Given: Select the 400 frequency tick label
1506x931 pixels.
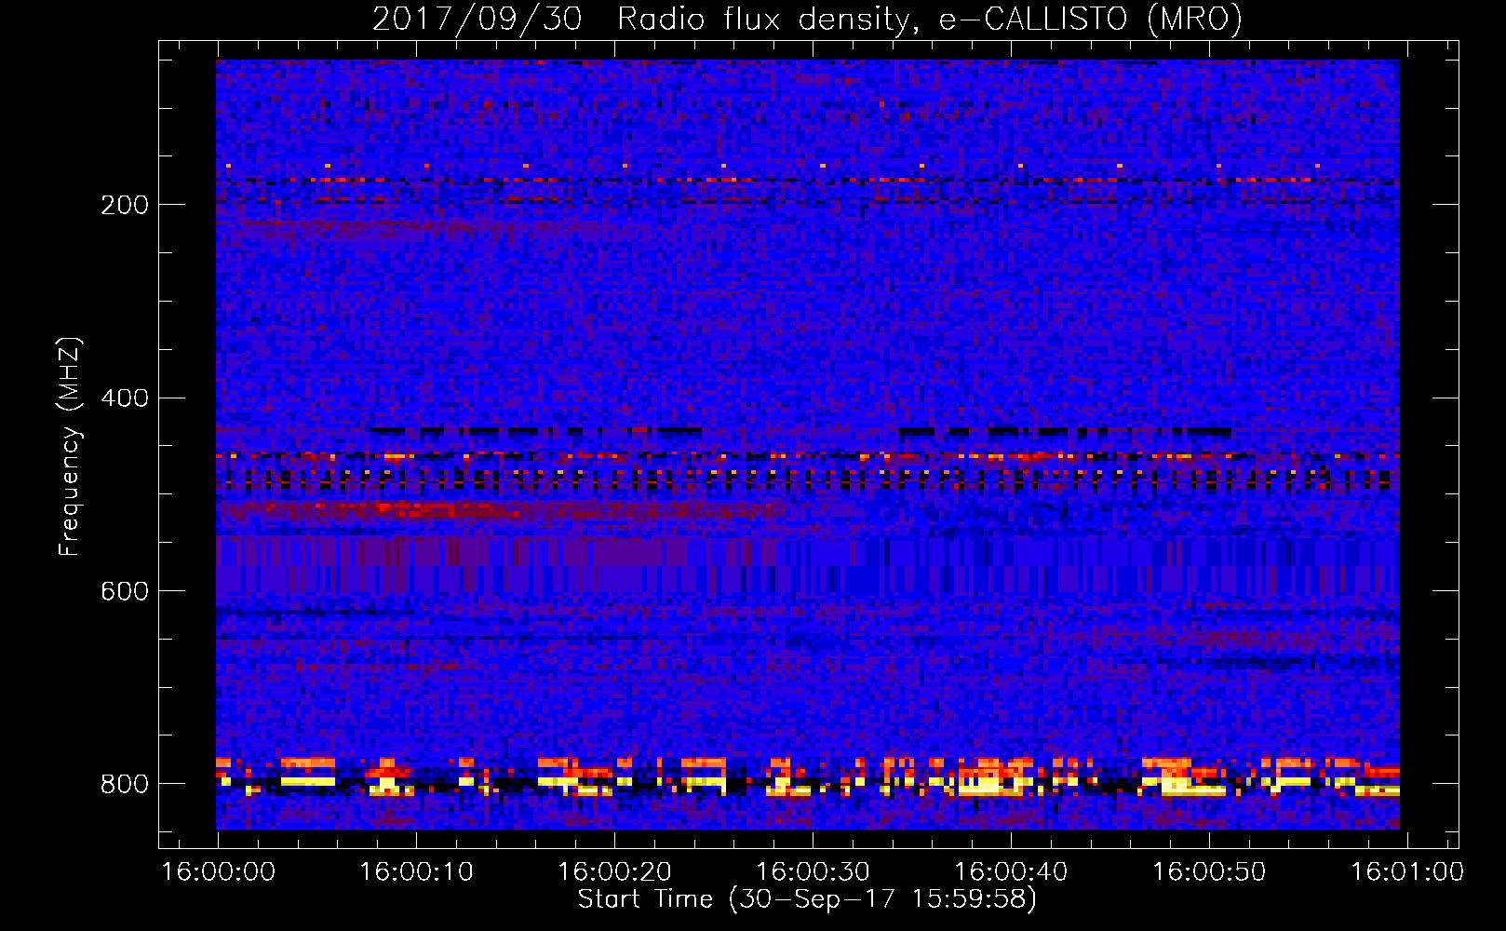Looking at the screenshot, I should coord(125,398).
